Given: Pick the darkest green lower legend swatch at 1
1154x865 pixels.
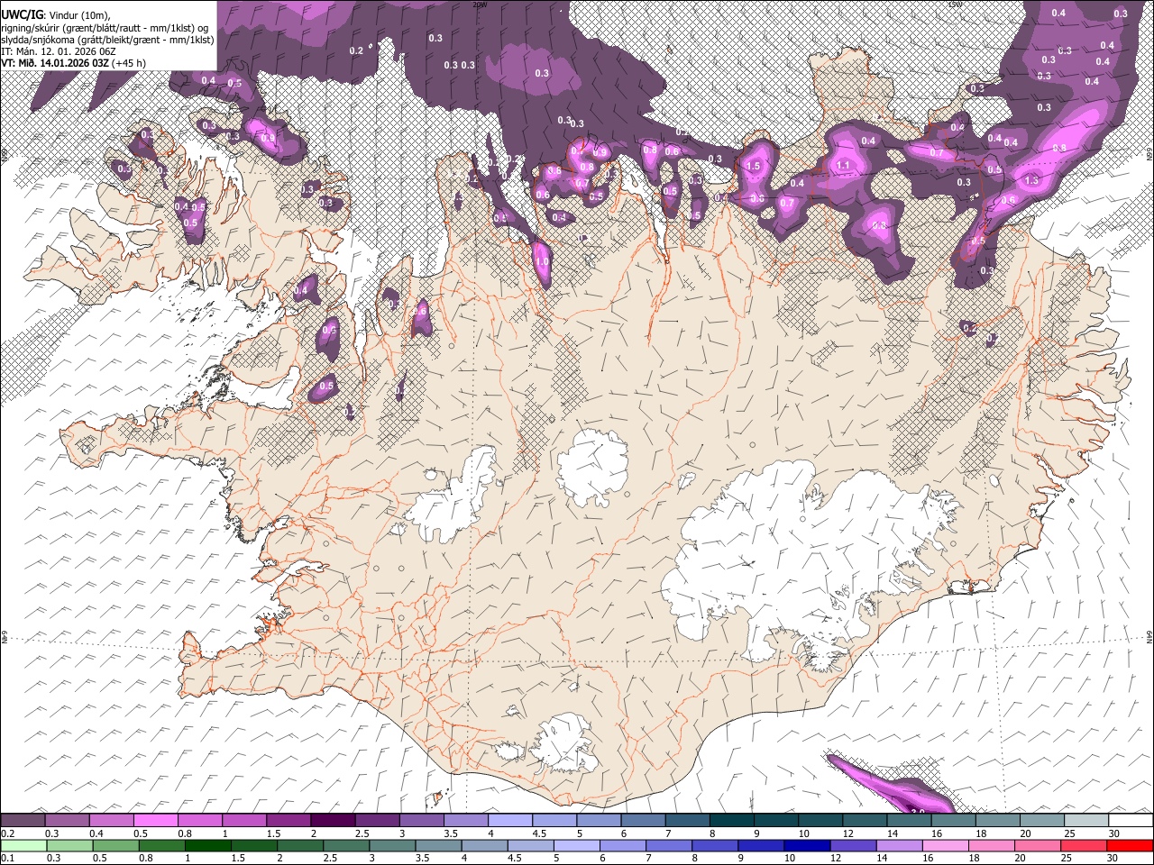Looking at the screenshot, I should 207,846.
